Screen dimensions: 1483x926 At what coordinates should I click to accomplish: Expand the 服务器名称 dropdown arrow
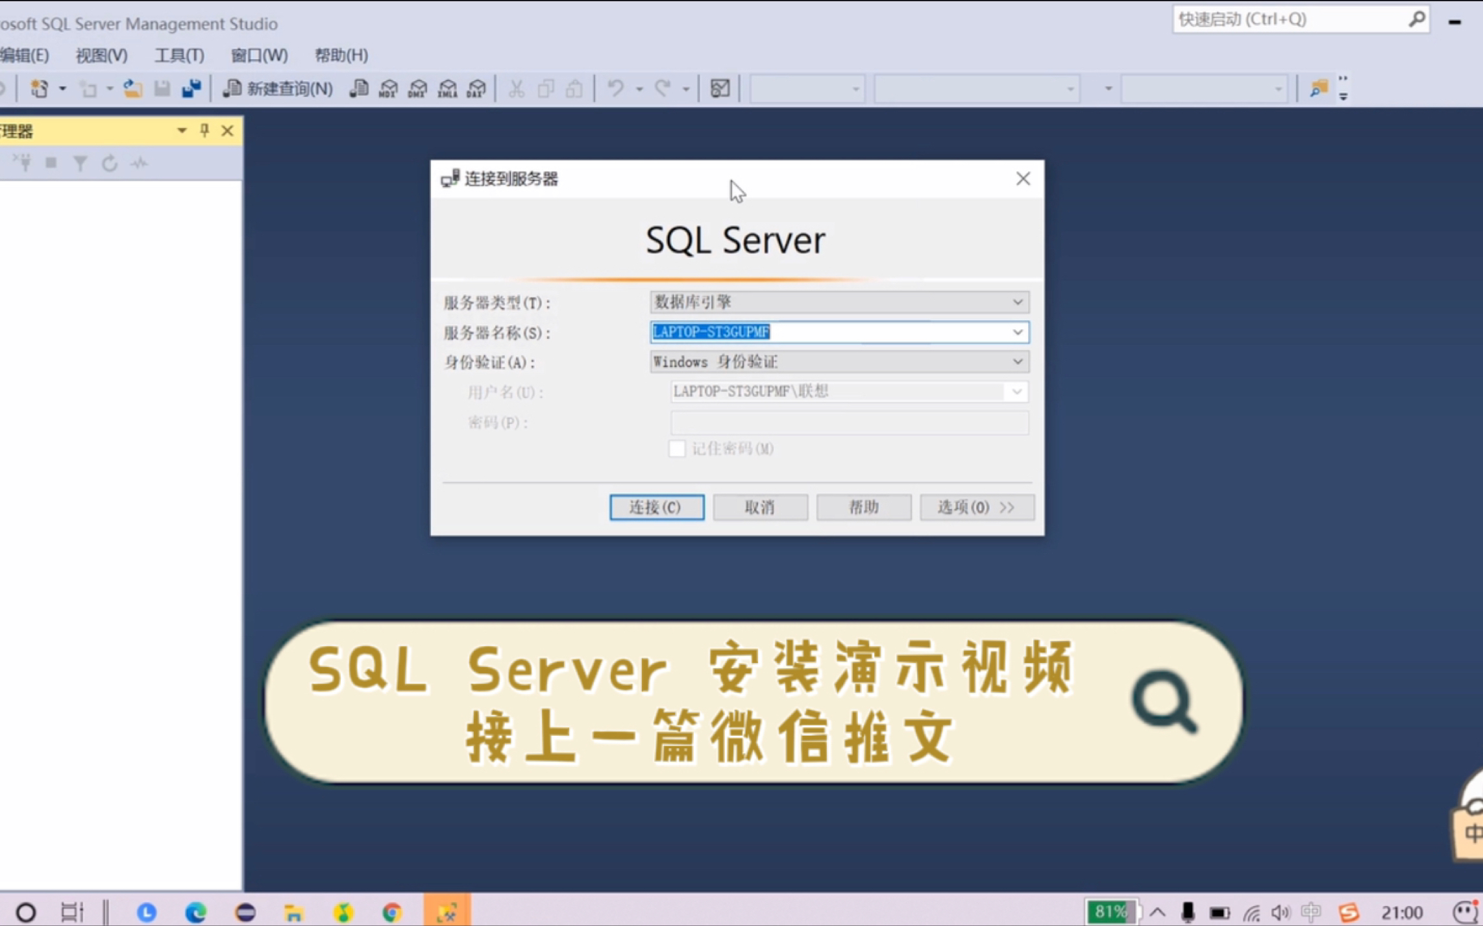[x=1017, y=332]
